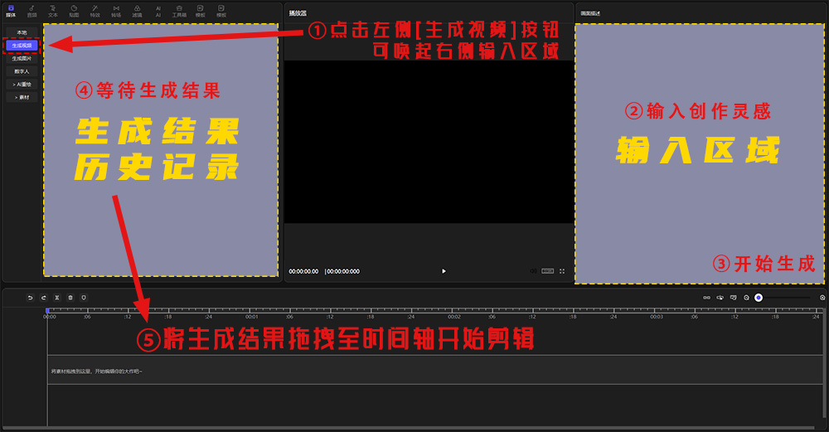829x432 pixels.
Task: Click the 生成图片 sidebar button
Action: point(22,59)
